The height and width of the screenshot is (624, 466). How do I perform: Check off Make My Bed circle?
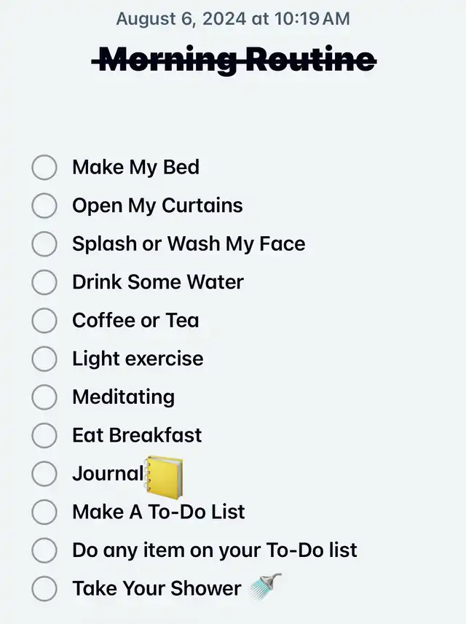pyautogui.click(x=44, y=167)
